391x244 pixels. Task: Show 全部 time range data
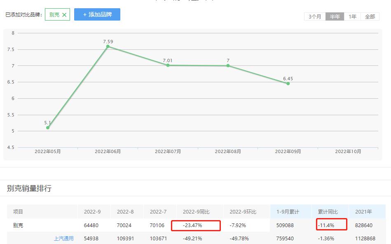(x=370, y=17)
